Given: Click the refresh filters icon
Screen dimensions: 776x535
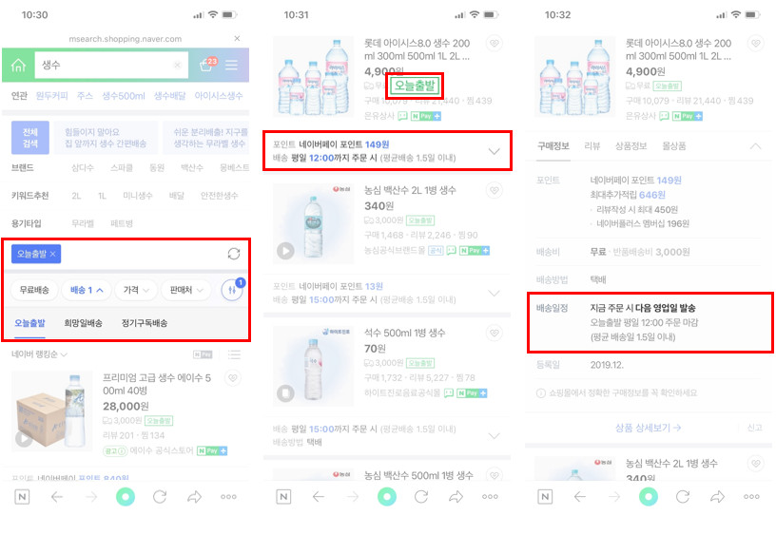Looking at the screenshot, I should pos(234,254).
